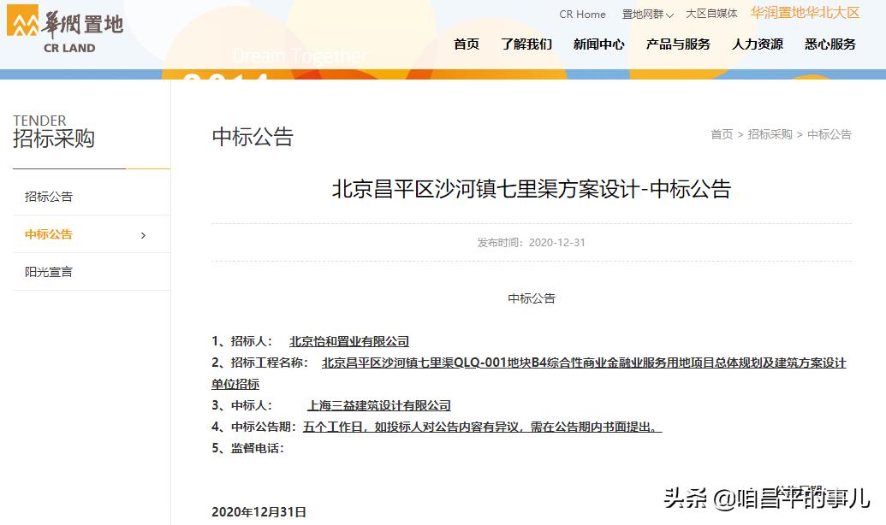Visit CR Home link
Screen dimensions: 886x525
click(582, 14)
